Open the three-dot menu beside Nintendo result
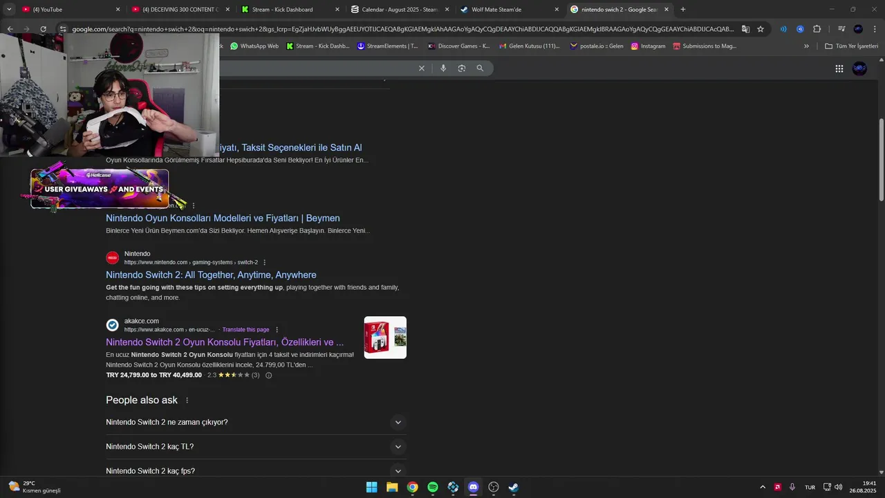The image size is (885, 498). coord(264,263)
